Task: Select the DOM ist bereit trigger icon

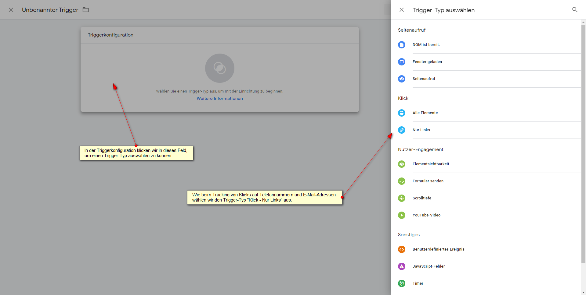Action: 402,45
